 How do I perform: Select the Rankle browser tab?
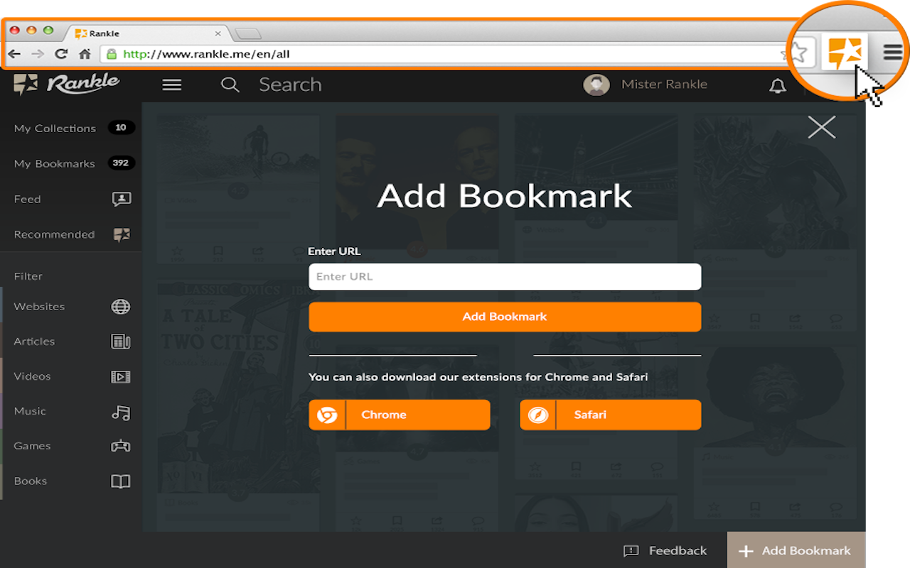click(146, 33)
